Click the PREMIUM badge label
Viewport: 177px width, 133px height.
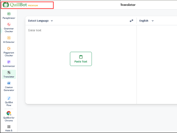pyautogui.click(x=33, y=6)
